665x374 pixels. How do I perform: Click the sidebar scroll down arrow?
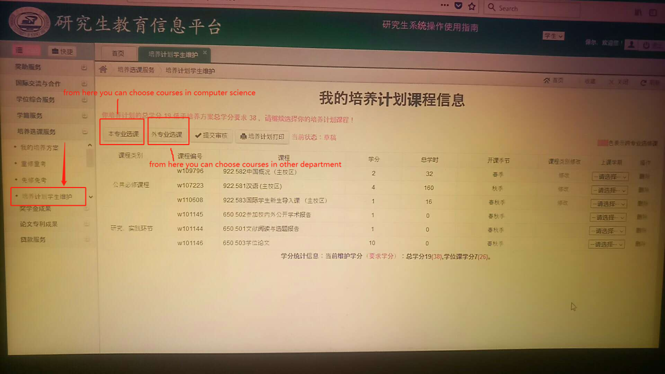[x=91, y=197]
